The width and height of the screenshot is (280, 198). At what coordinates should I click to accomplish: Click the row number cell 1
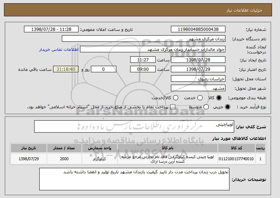[x=260, y=159]
